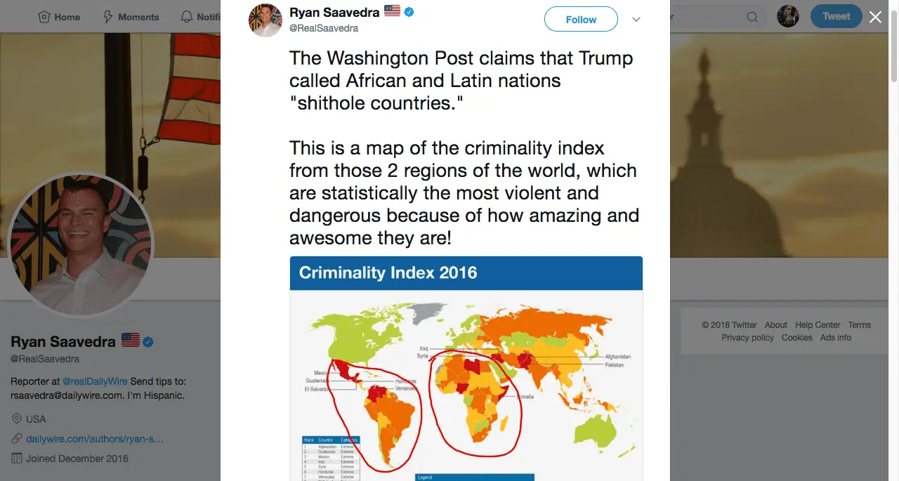Viewport: 899px width, 481px height.
Task: Click the blue Tweet compose button
Action: (836, 17)
